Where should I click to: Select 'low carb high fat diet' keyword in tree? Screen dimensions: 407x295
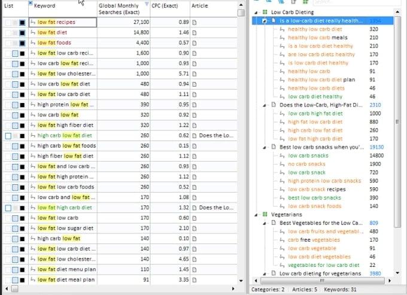[315, 113]
